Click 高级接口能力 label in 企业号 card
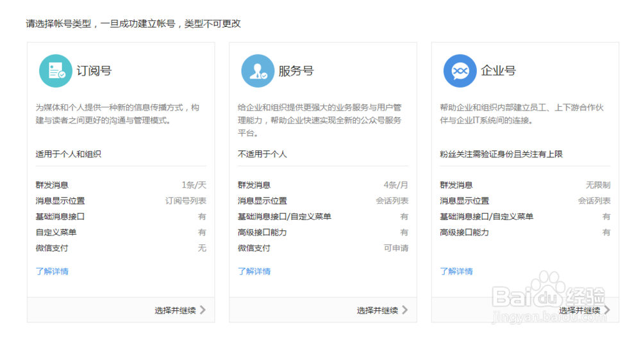 pos(464,233)
